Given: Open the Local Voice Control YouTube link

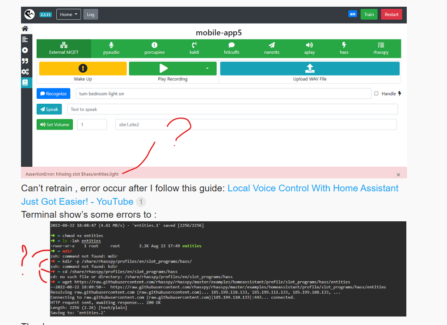Looking at the screenshot, I should click(210, 195).
